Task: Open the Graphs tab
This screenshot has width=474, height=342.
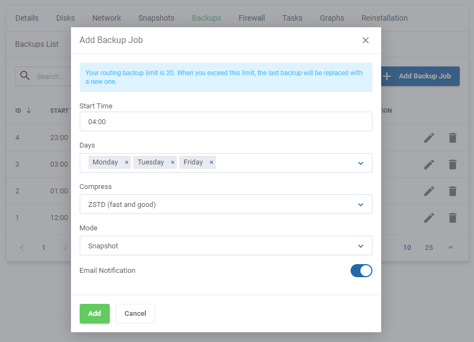Action: click(x=331, y=18)
